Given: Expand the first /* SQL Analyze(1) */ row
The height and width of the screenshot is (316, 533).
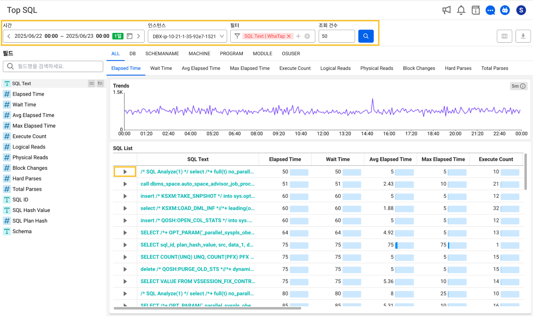Looking at the screenshot, I should pyautogui.click(x=125, y=172).
